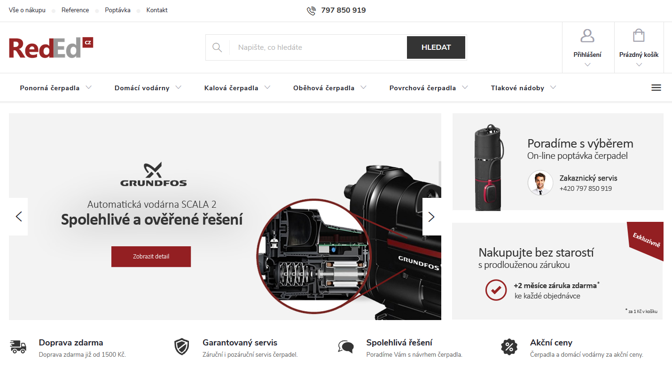
Task: Expand Kalová čerpadla category chevron
Action: coord(267,87)
